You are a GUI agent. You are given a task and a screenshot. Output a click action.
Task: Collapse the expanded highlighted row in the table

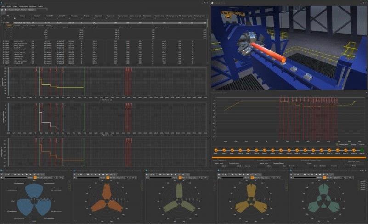3,22
